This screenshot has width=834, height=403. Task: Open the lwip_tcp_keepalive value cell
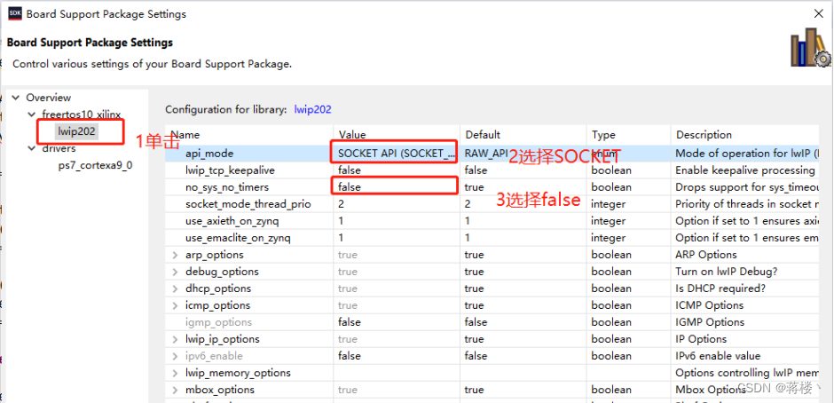(397, 170)
